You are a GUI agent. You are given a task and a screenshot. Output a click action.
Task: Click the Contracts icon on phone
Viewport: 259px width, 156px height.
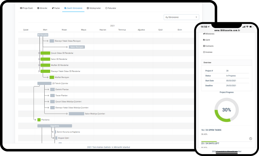204,46
